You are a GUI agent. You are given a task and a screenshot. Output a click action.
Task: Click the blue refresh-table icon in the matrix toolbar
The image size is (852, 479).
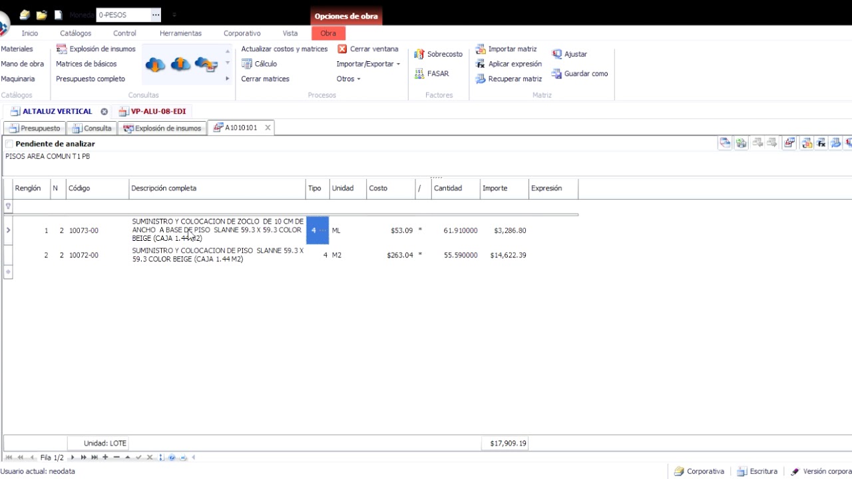coord(836,143)
